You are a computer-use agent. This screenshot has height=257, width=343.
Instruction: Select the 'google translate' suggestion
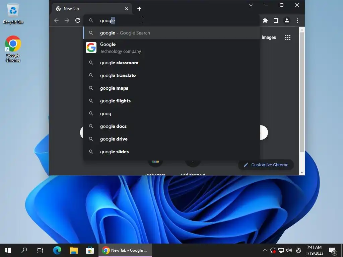pos(172,75)
